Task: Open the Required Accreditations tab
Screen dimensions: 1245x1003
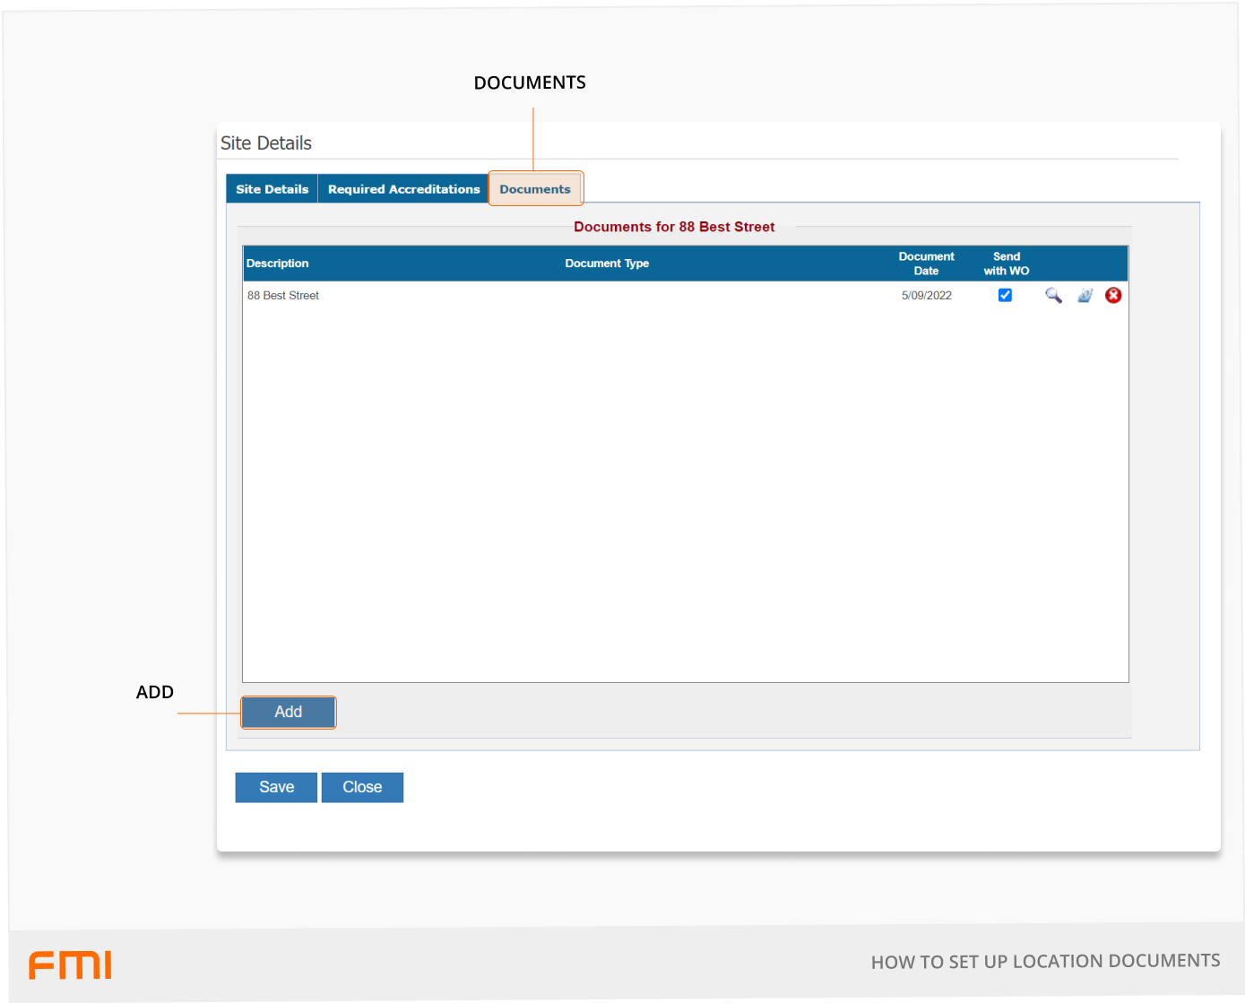Action: click(x=403, y=189)
